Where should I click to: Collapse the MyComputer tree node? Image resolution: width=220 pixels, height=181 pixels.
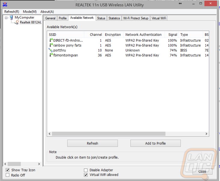(x=6, y=18)
